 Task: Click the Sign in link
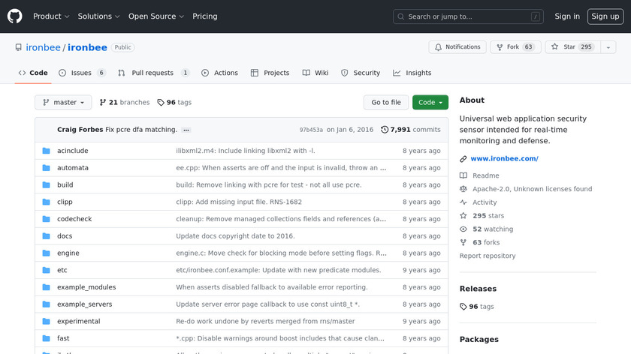point(567,16)
